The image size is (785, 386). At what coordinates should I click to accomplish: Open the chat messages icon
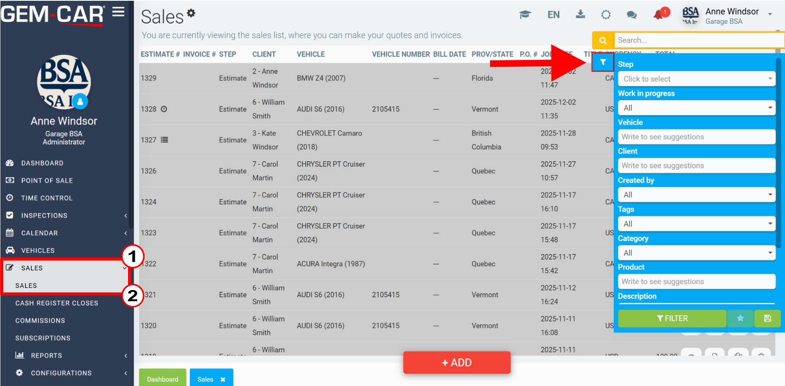pyautogui.click(x=631, y=14)
